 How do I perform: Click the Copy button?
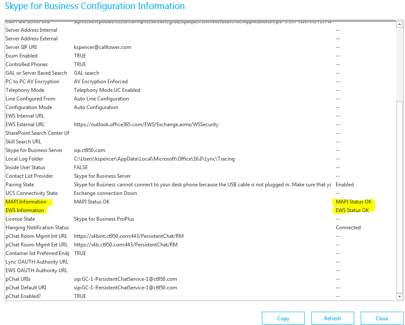283,318
